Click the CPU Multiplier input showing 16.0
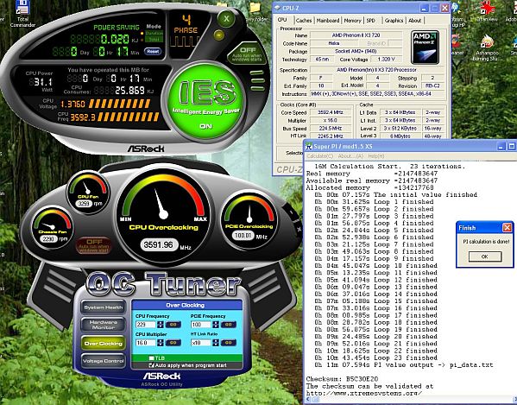 coord(145,343)
